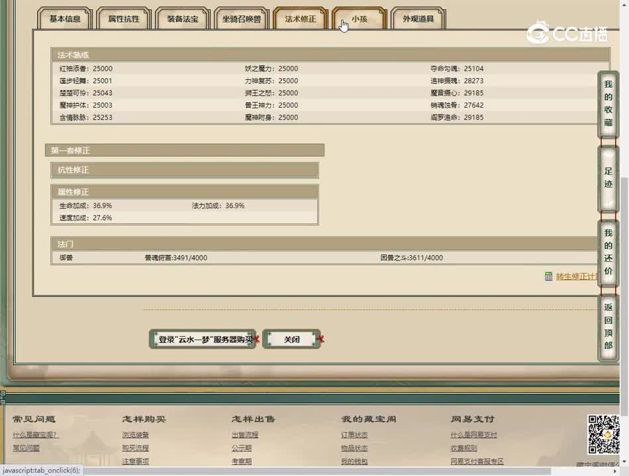Viewport: 629px width, 476px height.
Task: Switch to the 属性抗性 tab
Action: click(124, 19)
